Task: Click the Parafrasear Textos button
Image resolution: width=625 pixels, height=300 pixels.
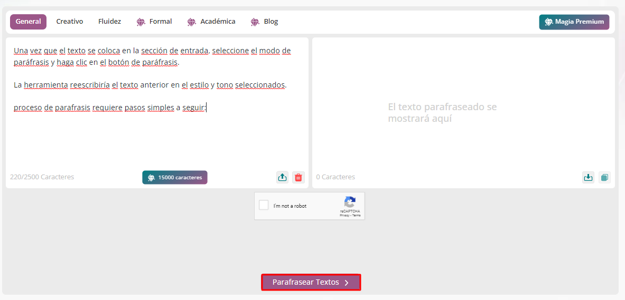Action: 311,283
